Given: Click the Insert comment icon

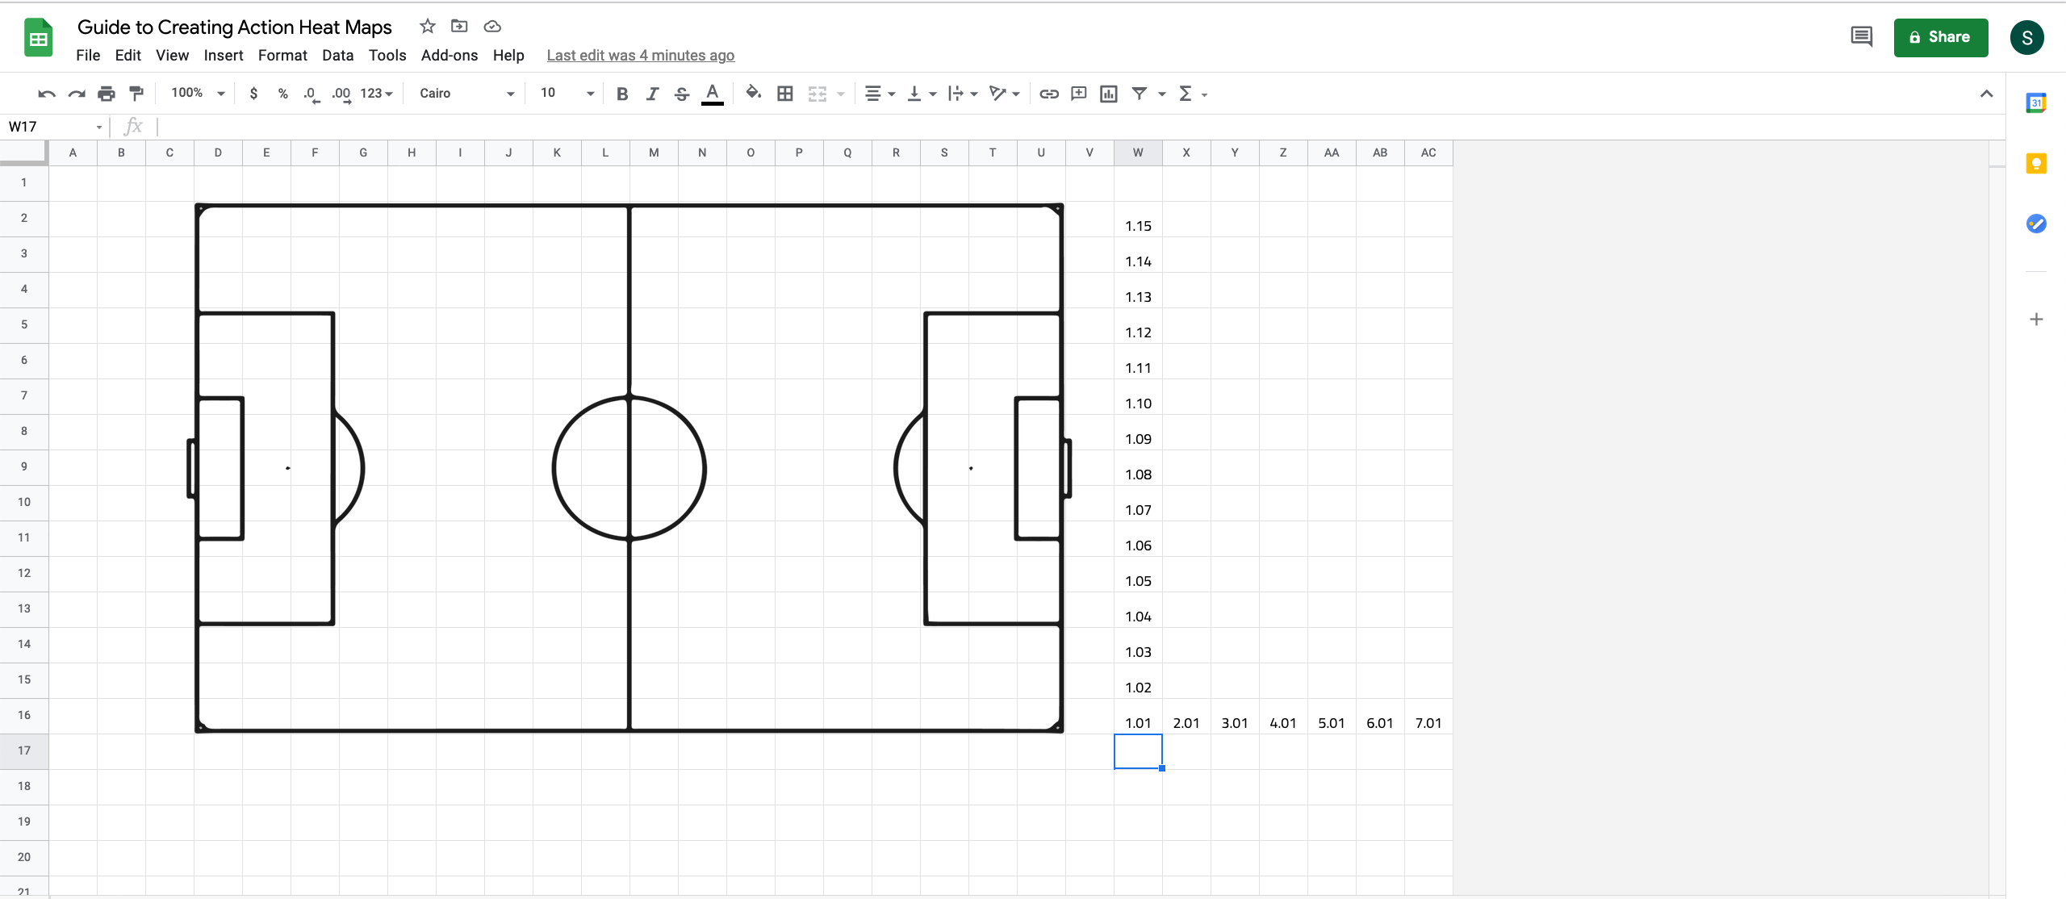Looking at the screenshot, I should (1078, 94).
